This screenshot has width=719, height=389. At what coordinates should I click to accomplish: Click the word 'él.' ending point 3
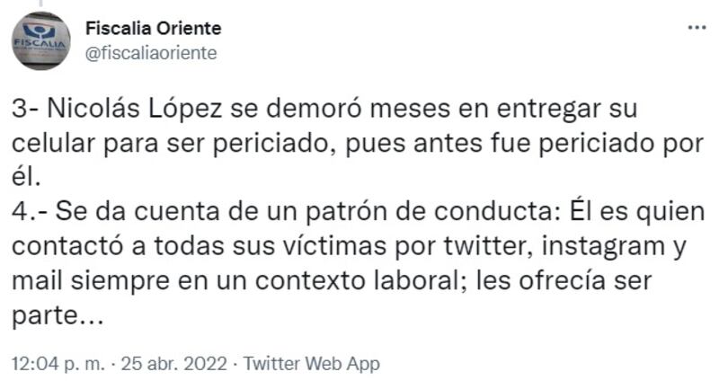click(x=26, y=177)
